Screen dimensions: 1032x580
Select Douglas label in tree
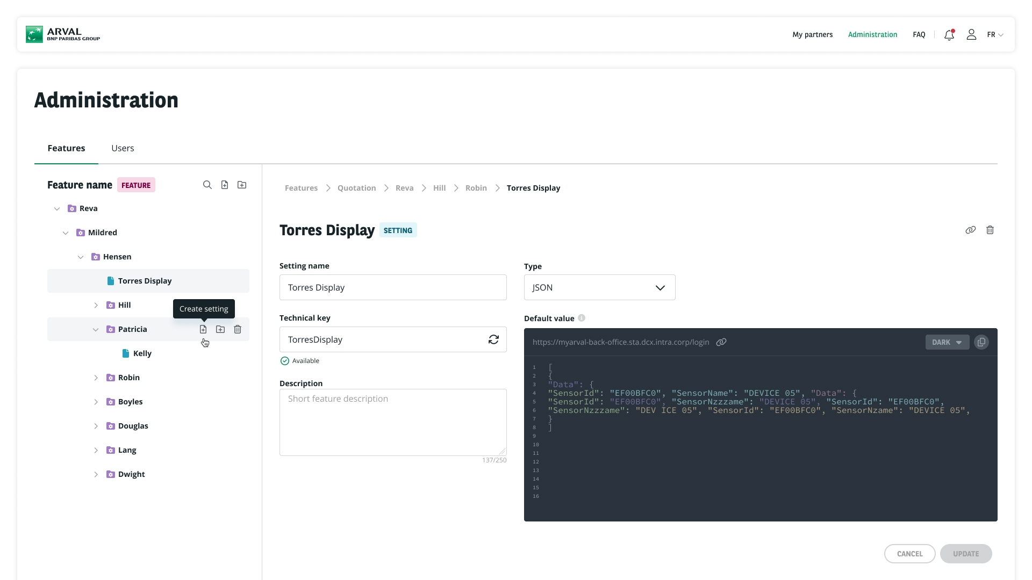[x=133, y=426]
